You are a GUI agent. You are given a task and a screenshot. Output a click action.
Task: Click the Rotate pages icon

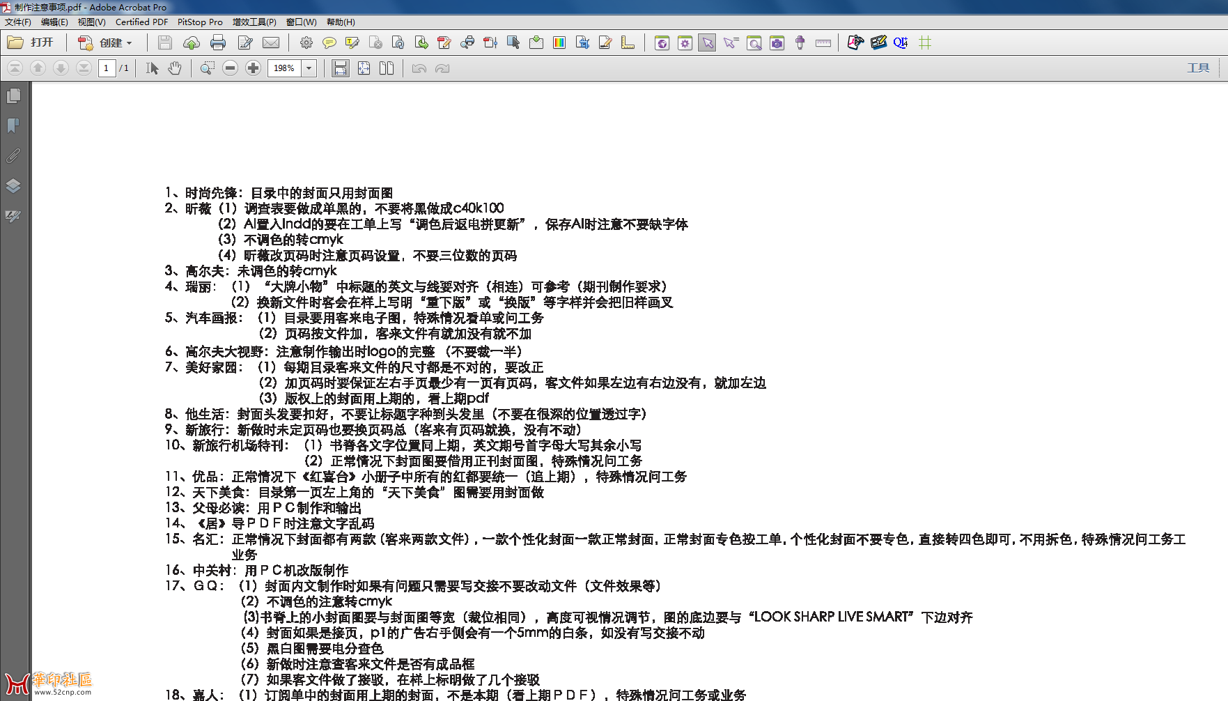[x=398, y=43]
